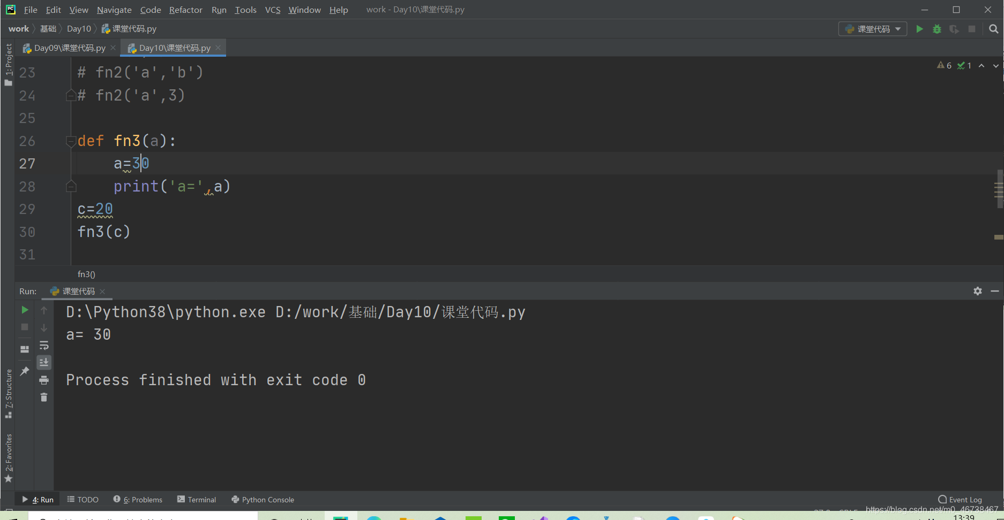Screen dimensions: 1004x520
Task: Stop process in Run panel
Action: click(25, 327)
